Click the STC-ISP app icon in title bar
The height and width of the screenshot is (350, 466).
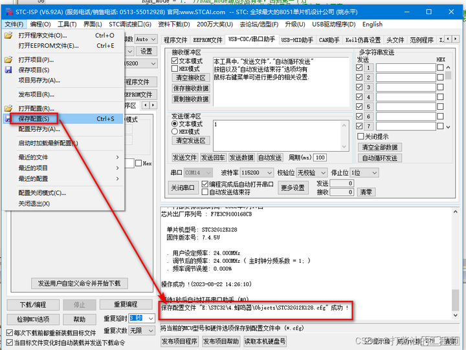pyautogui.click(x=9, y=12)
